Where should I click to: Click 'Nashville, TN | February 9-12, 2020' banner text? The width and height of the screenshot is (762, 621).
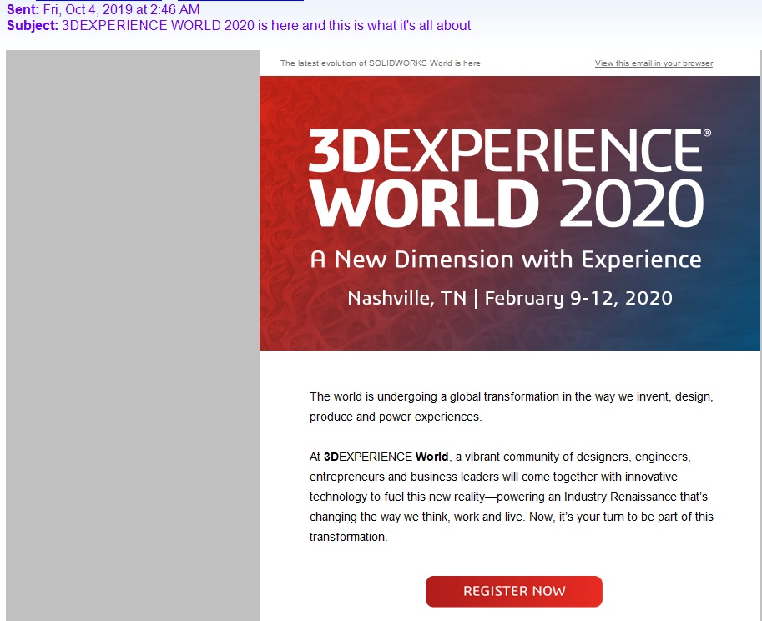(510, 298)
